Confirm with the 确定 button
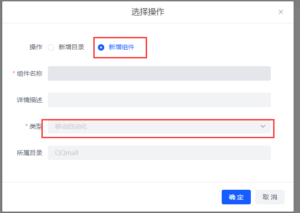The image size is (300, 213). (236, 197)
